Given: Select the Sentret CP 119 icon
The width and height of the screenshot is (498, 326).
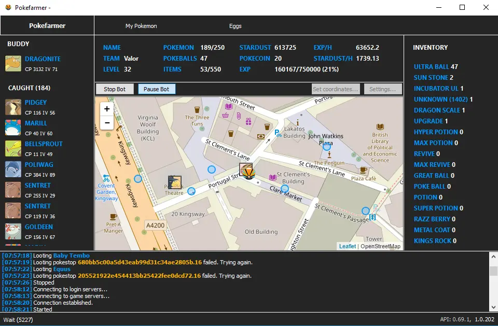Looking at the screenshot, I should (x=13, y=211).
